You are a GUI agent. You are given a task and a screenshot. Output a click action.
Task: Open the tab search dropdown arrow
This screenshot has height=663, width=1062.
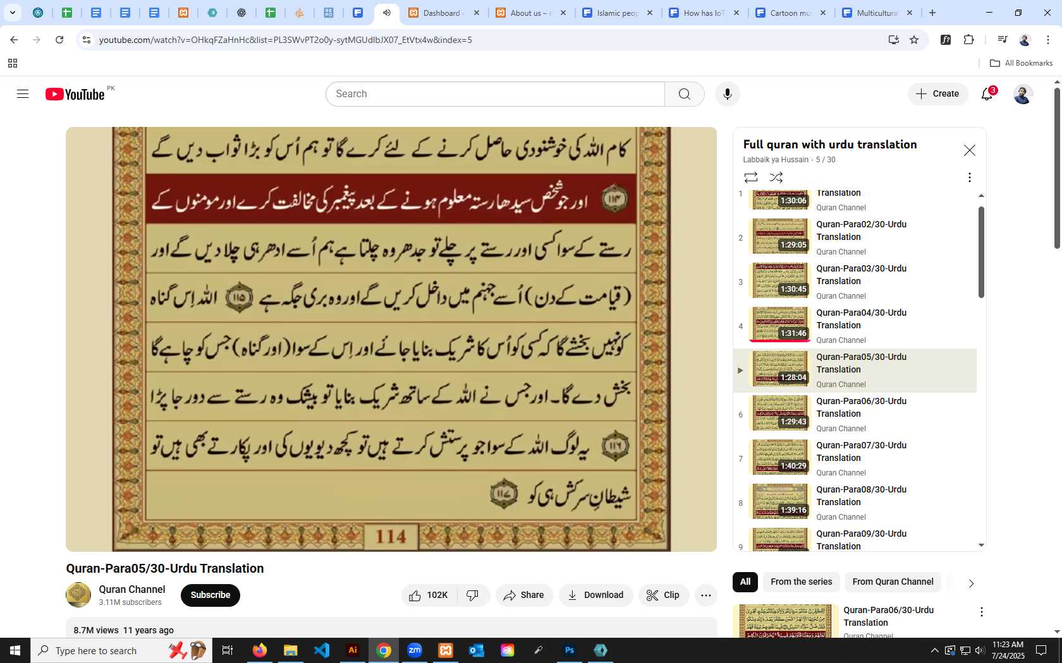click(x=13, y=13)
